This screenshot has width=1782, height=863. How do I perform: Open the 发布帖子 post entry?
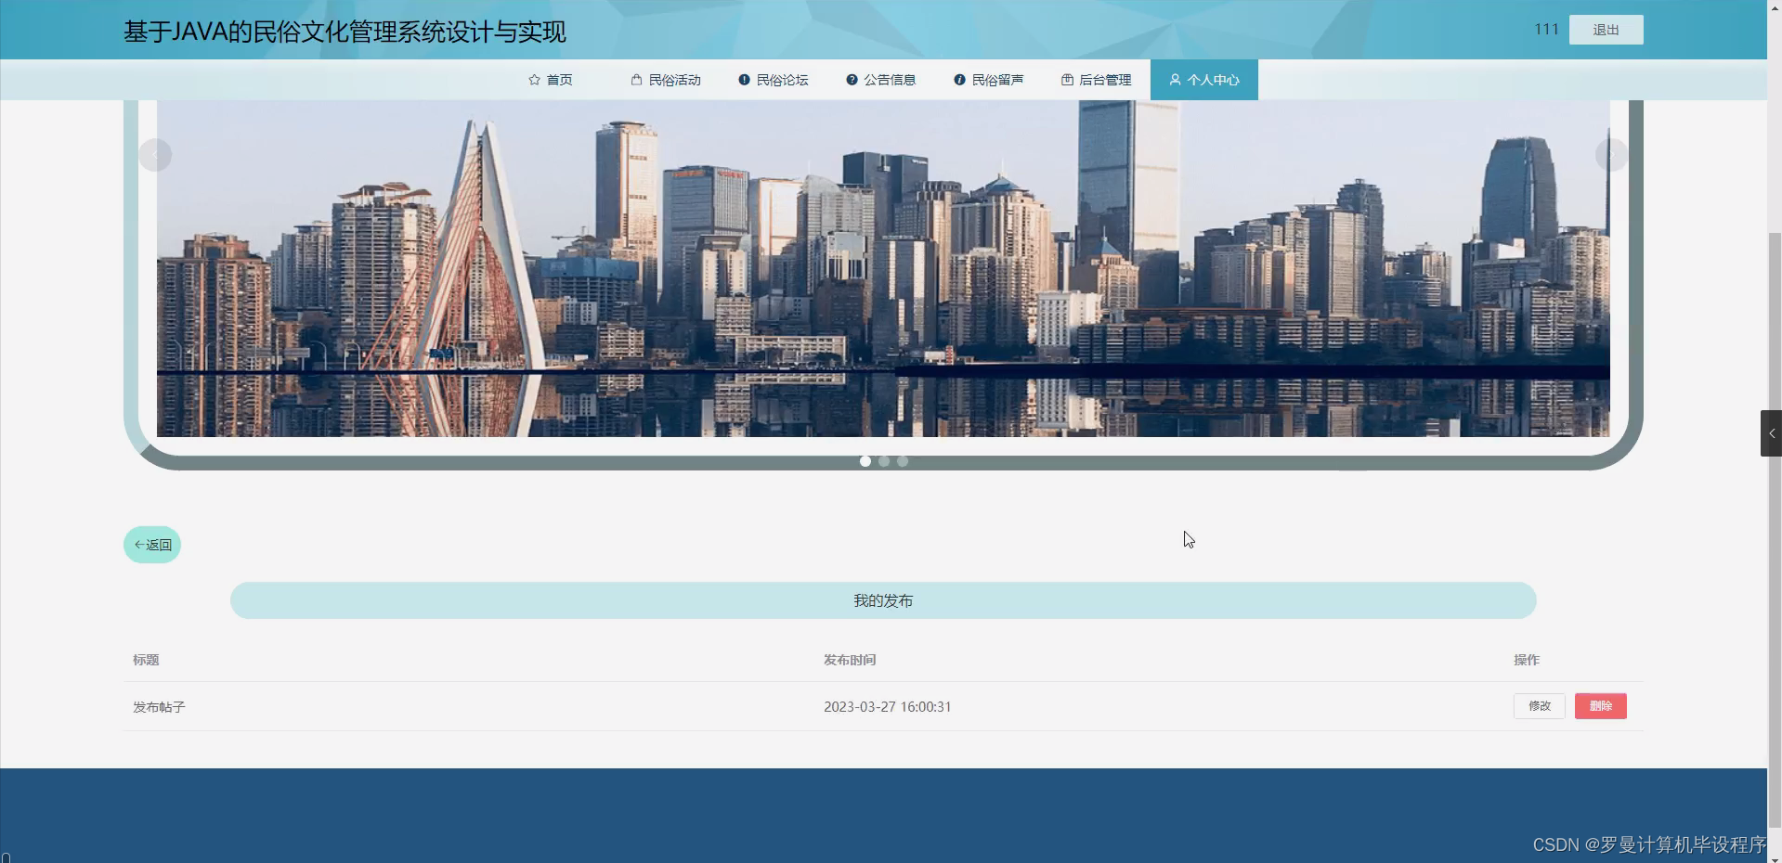coord(158,706)
